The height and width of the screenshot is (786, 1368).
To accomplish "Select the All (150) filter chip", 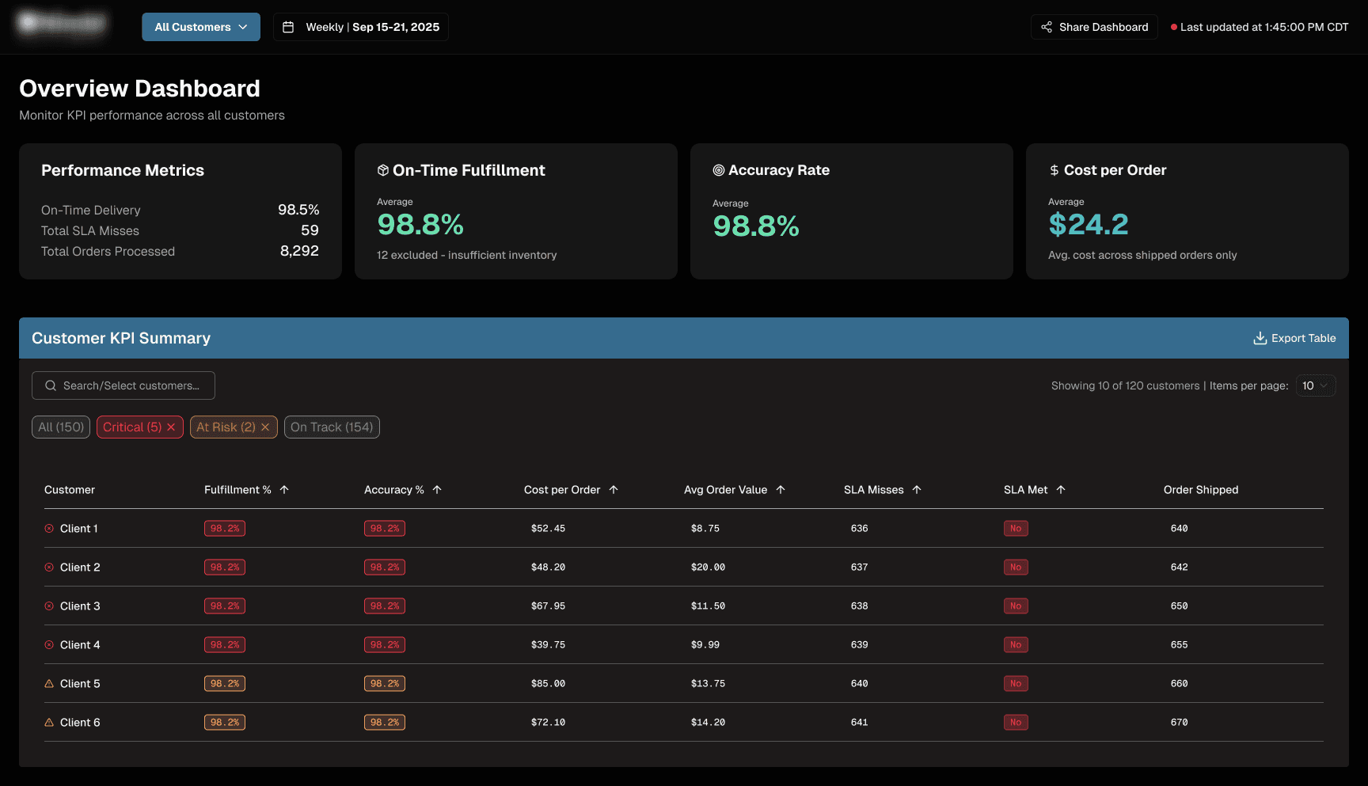I will [x=61, y=427].
